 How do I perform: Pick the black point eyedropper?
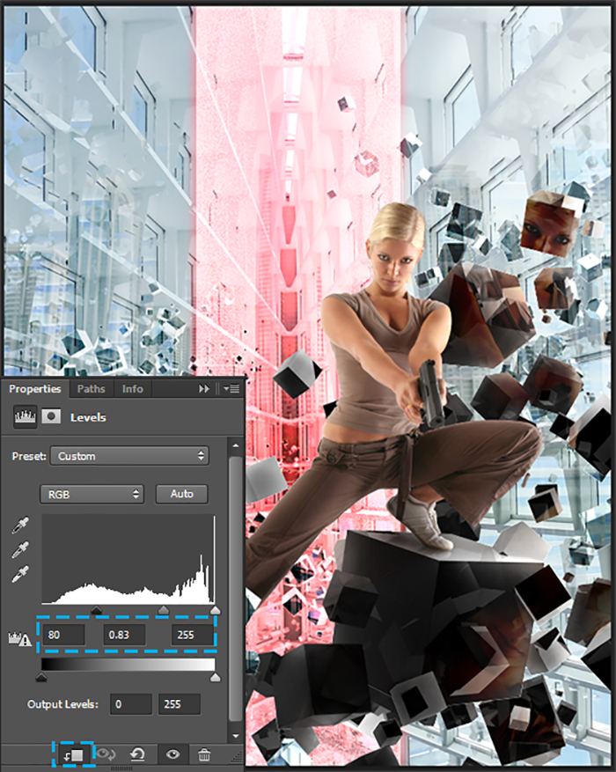pyautogui.click(x=20, y=526)
